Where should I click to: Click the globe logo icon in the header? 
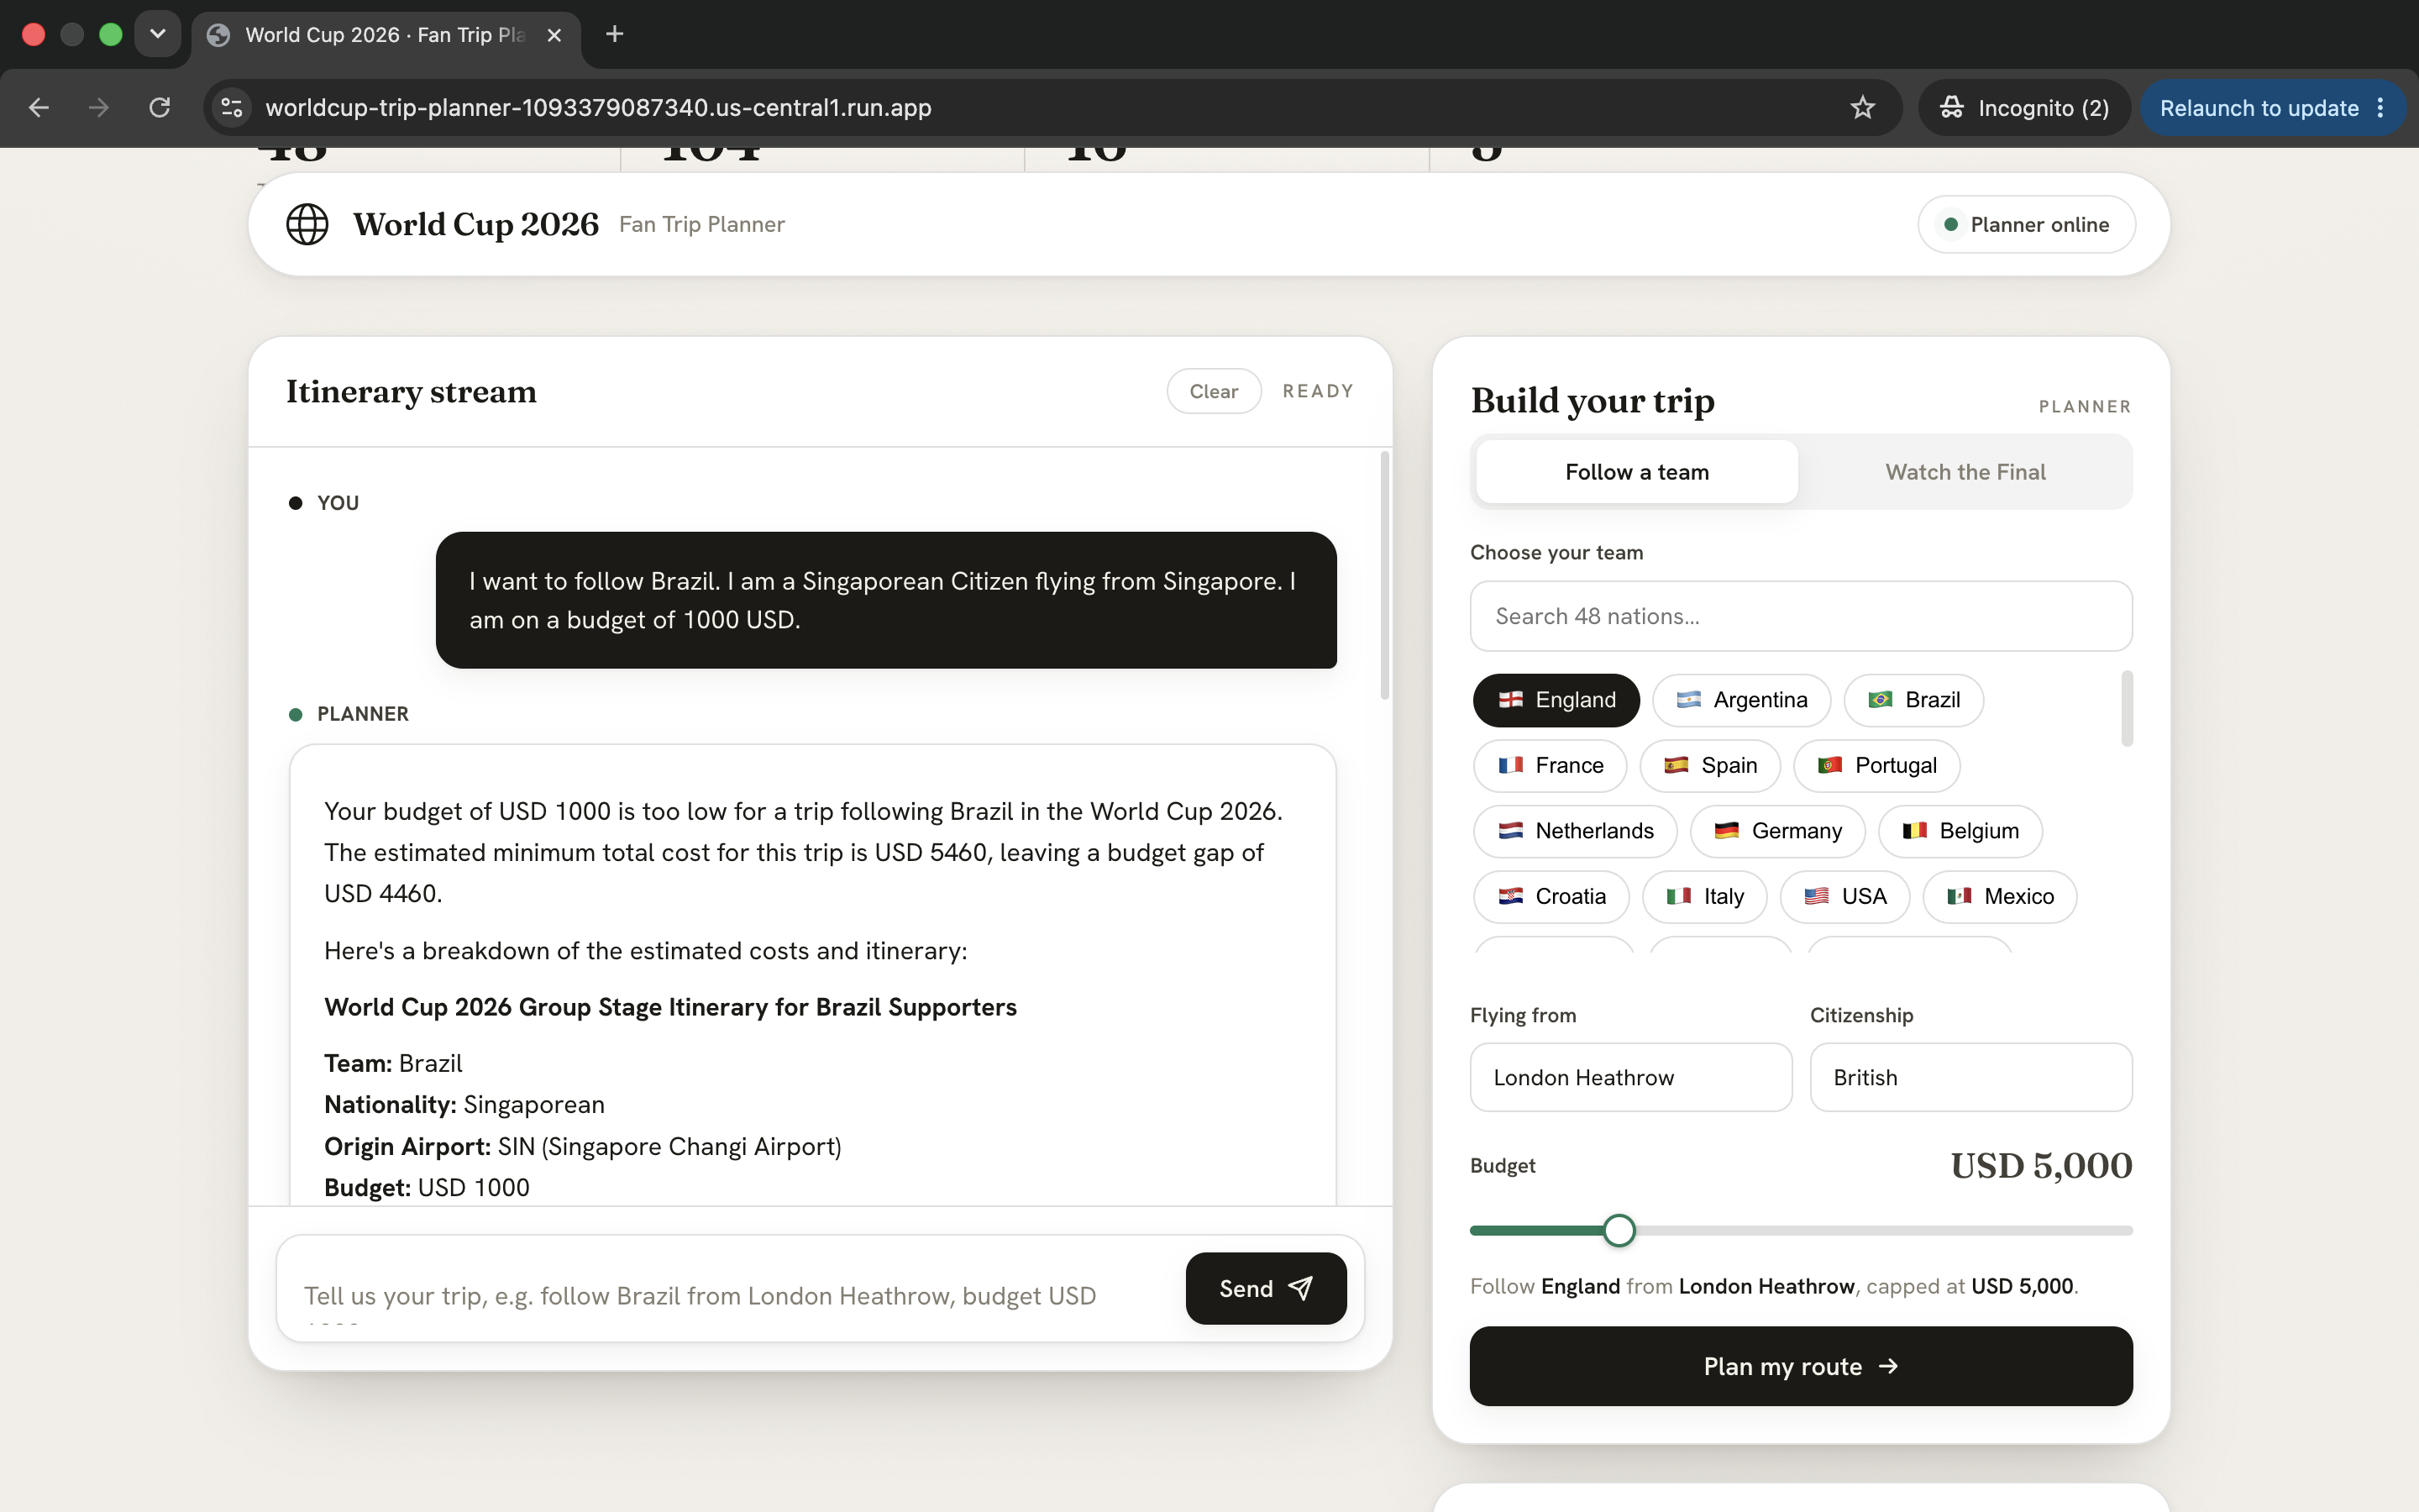(x=307, y=224)
